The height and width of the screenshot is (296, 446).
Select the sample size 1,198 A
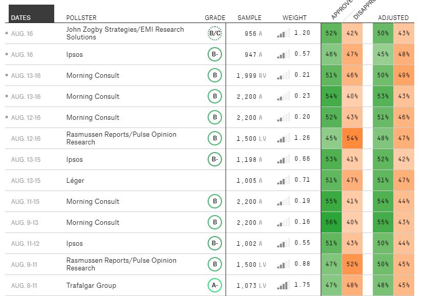point(250,160)
